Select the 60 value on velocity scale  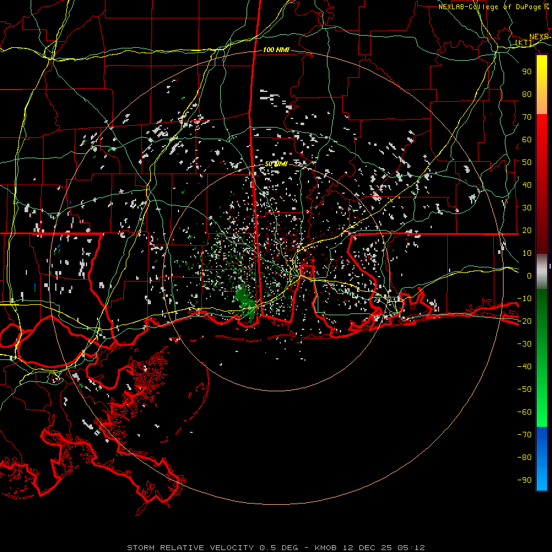point(527,139)
